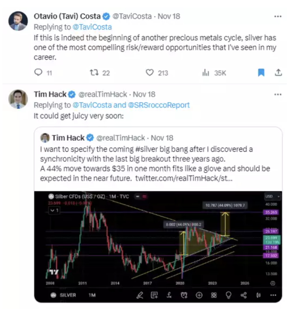Open the @realTimHack handle link on the reply
The image size is (299, 312).
[x=103, y=94]
